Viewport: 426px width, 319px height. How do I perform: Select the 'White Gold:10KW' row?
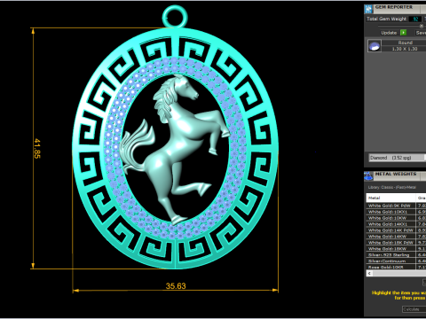point(396,218)
